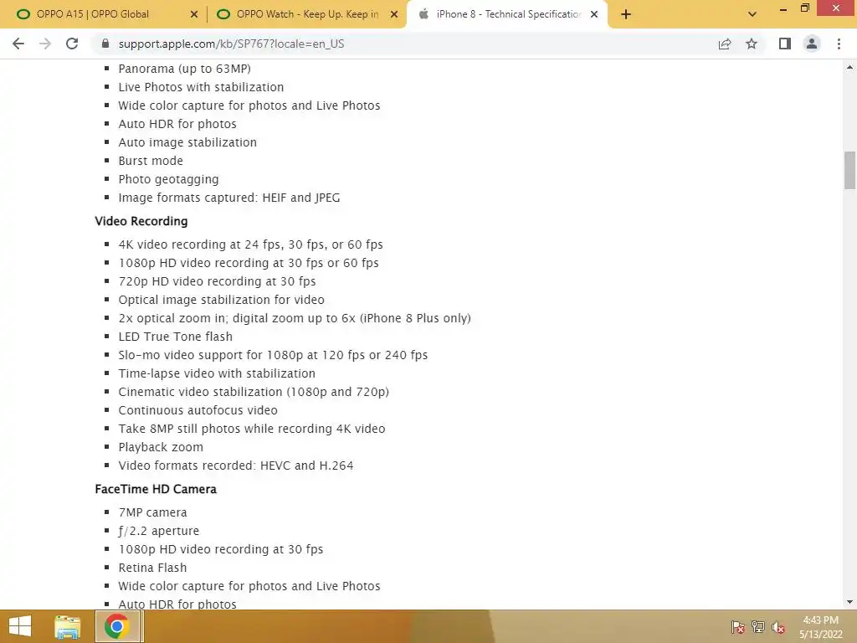
Task: Click 'Continuous autofocus video' item
Action: coord(198,410)
